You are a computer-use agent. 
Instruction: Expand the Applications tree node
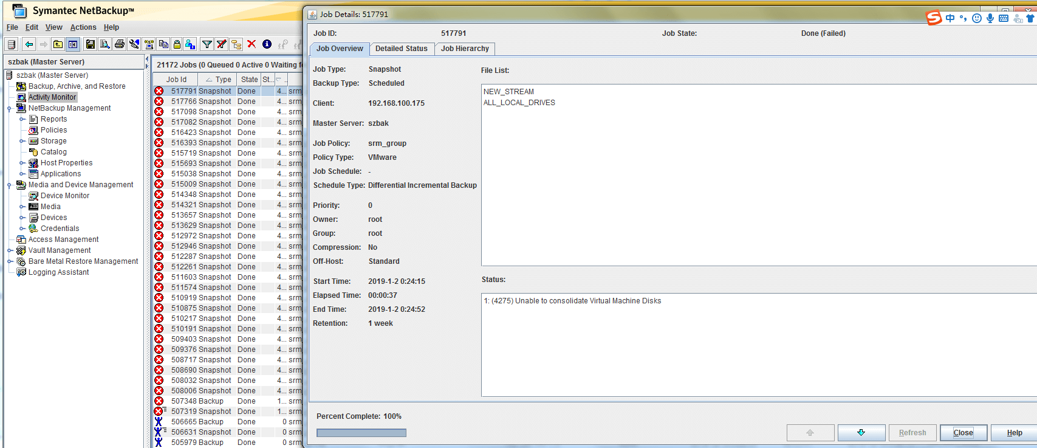(x=22, y=174)
